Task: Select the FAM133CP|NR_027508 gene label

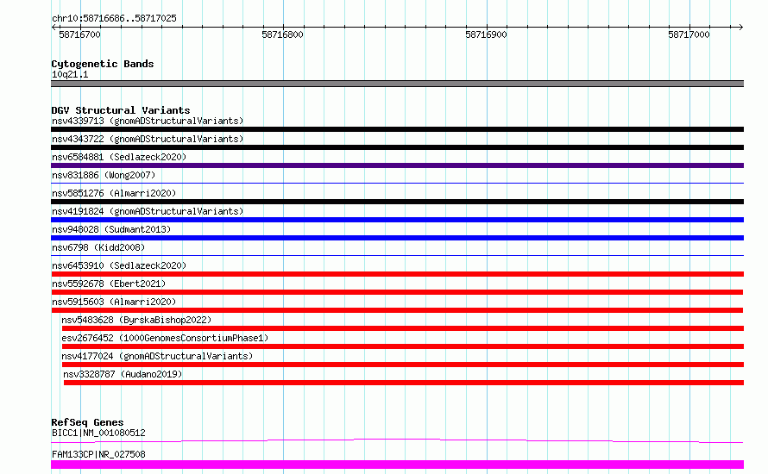Action: pos(98,454)
